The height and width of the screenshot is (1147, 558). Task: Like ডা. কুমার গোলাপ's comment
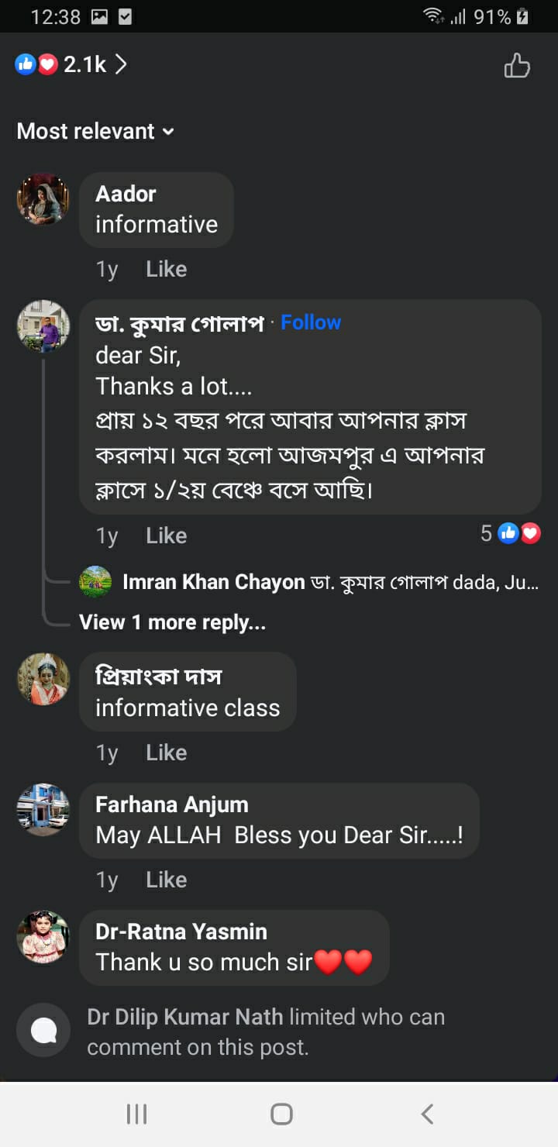166,536
